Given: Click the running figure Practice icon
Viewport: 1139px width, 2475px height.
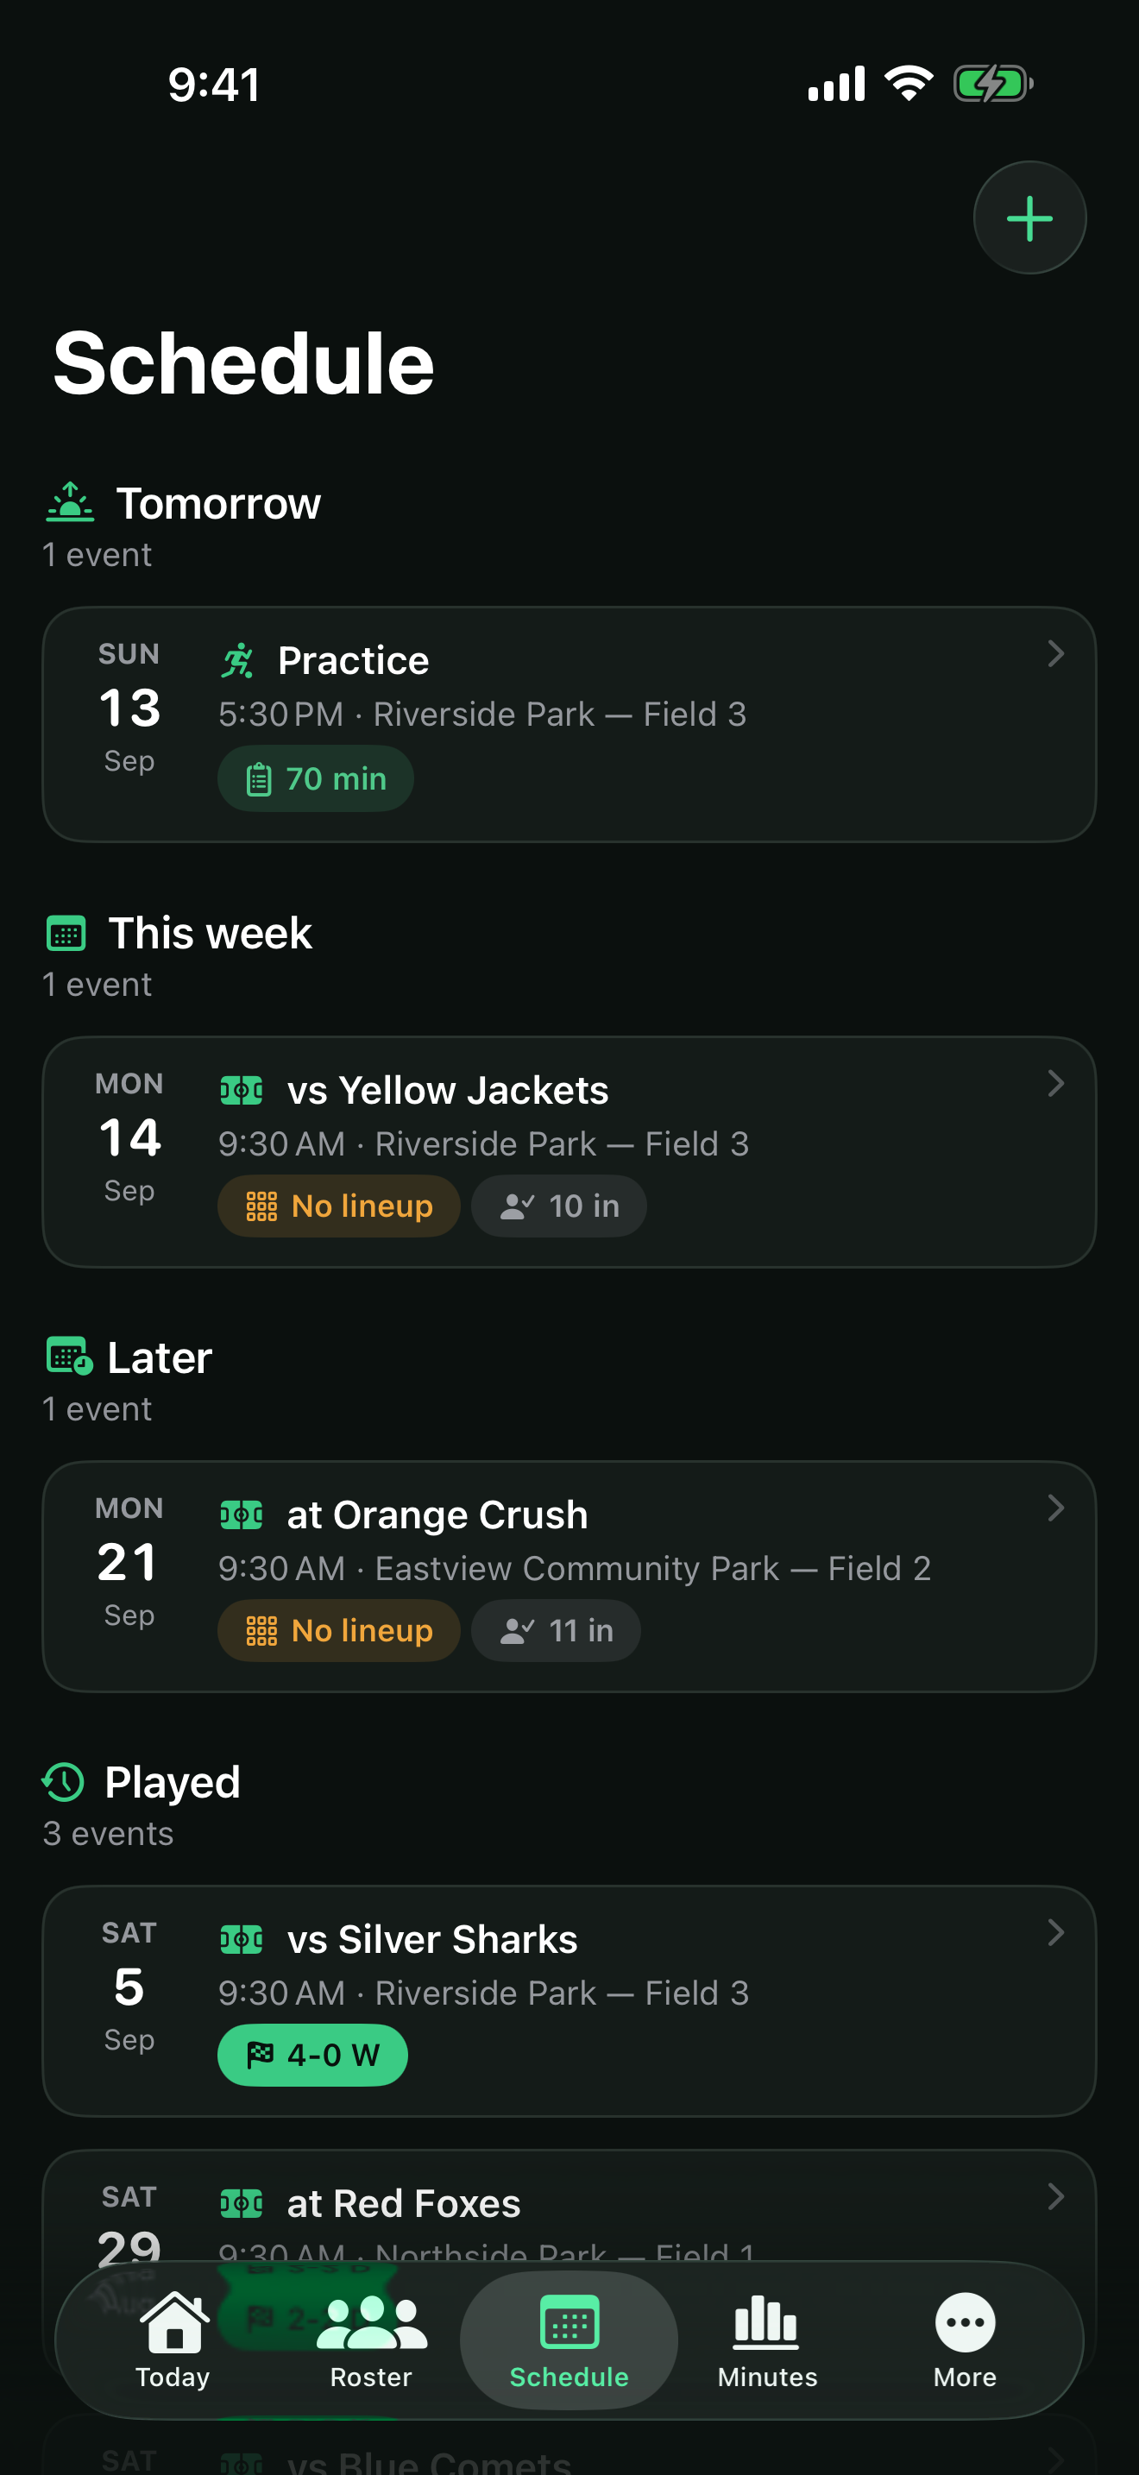Looking at the screenshot, I should (238, 661).
